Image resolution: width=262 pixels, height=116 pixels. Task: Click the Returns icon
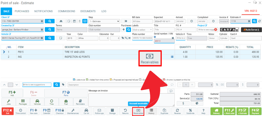coord(125,111)
